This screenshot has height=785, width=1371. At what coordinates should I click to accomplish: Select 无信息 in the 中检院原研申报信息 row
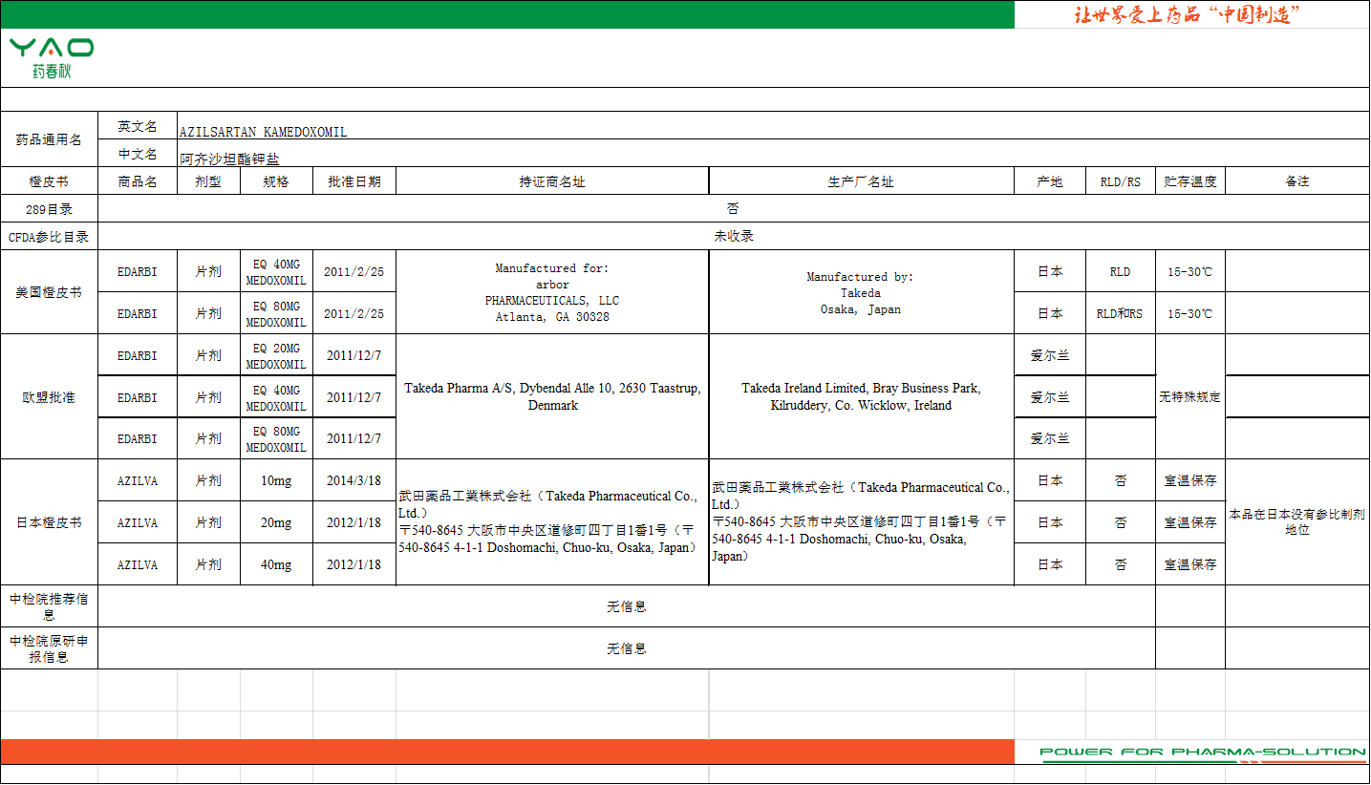[627, 648]
